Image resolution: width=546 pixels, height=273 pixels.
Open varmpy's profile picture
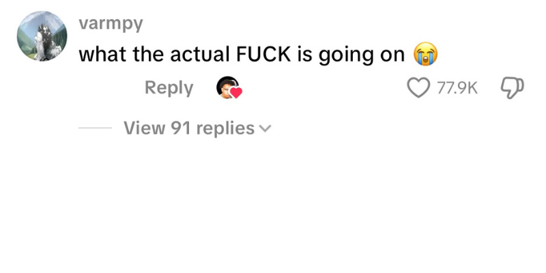click(x=42, y=36)
